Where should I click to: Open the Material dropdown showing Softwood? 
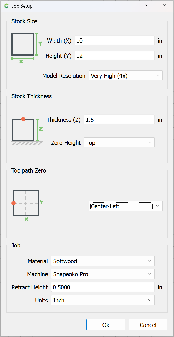(x=103, y=261)
